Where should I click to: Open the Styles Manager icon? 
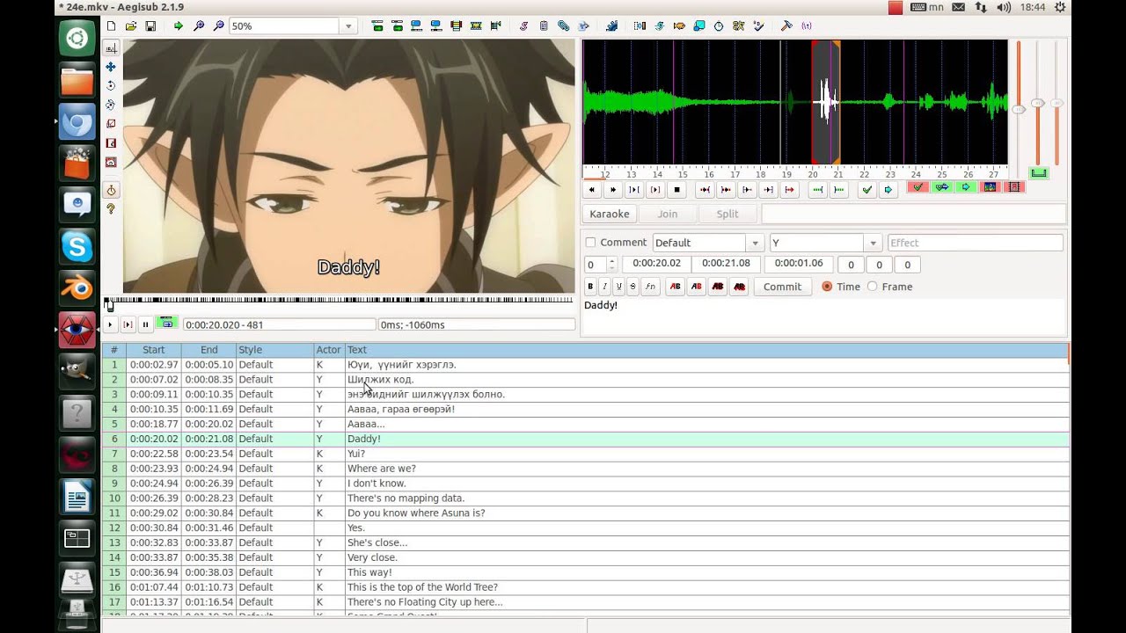(523, 26)
